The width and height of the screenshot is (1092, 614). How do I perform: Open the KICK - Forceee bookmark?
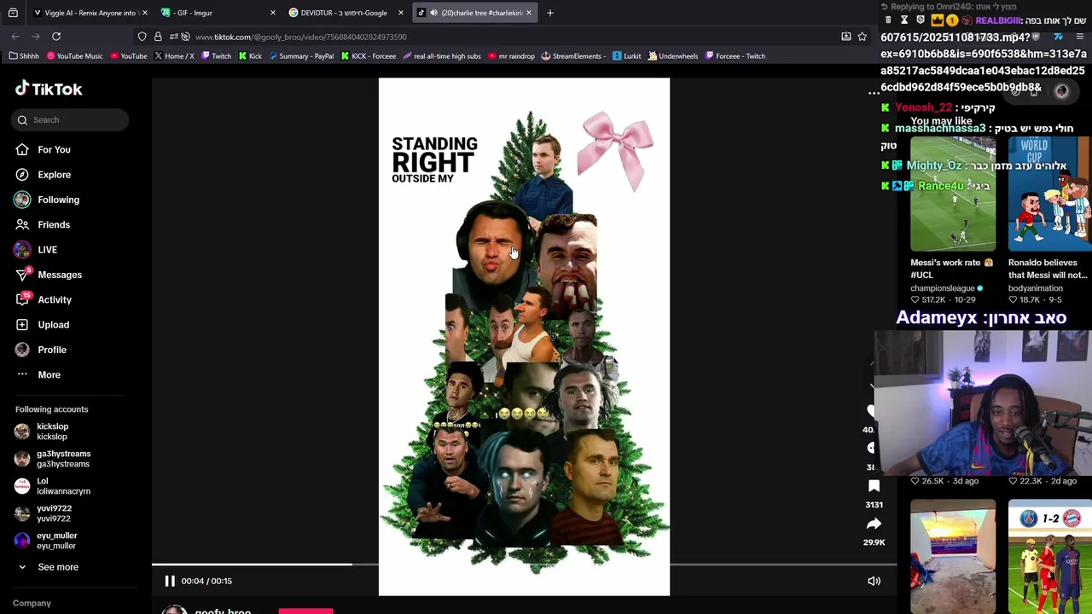[368, 56]
